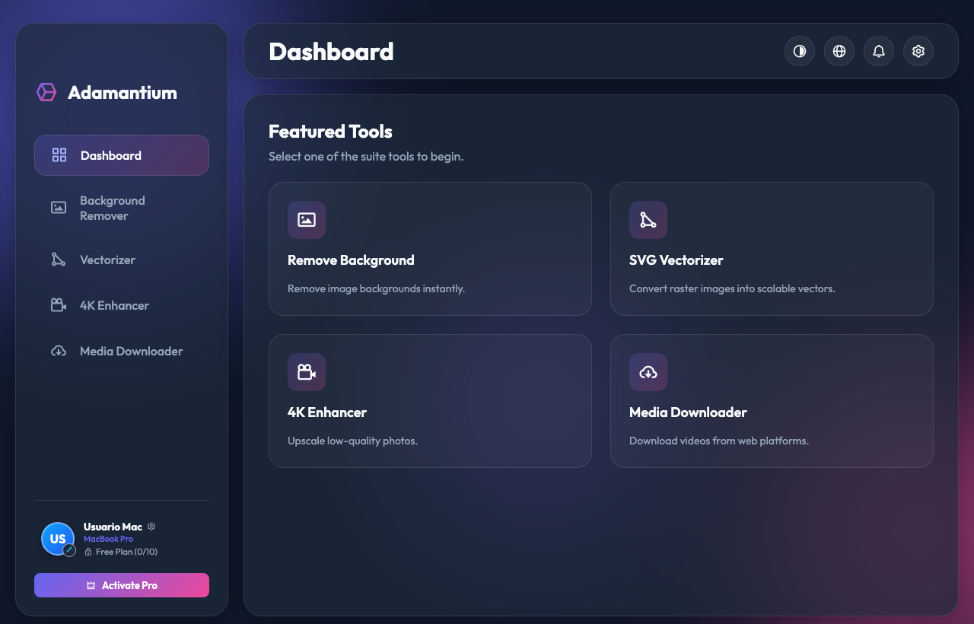This screenshot has height=624, width=974.
Task: Click the 4K Enhancer camera icon in sidebar
Action: click(x=59, y=305)
